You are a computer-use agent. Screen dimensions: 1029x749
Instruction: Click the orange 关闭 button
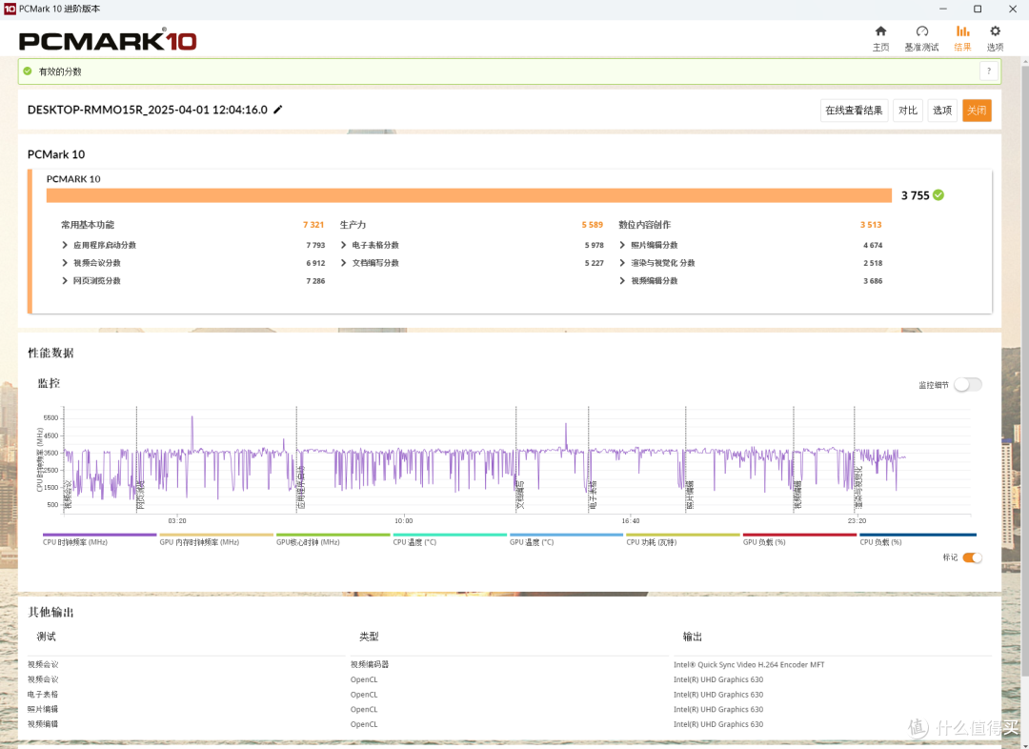(x=977, y=111)
